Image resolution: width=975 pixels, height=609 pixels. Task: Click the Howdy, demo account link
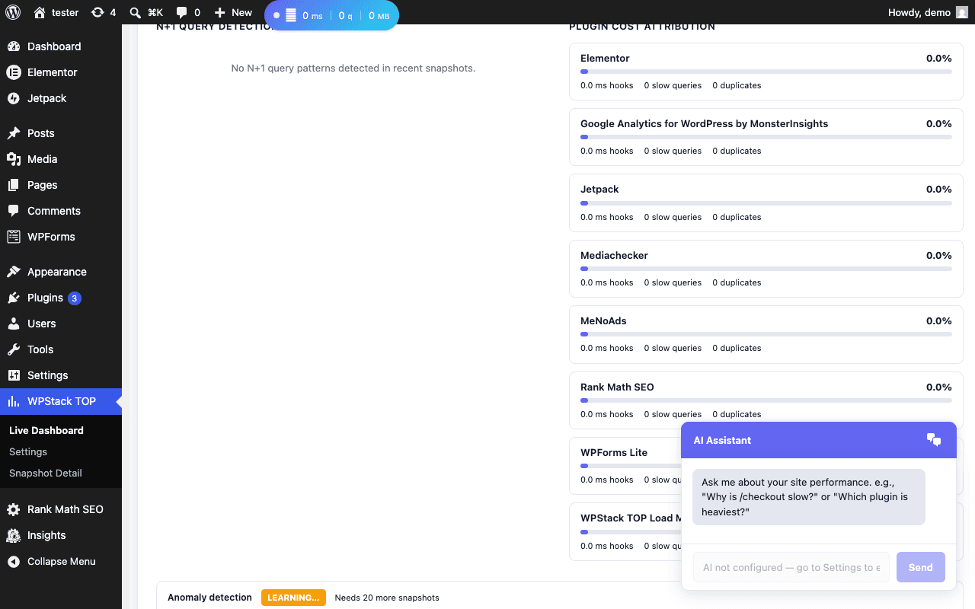pyautogui.click(x=928, y=12)
